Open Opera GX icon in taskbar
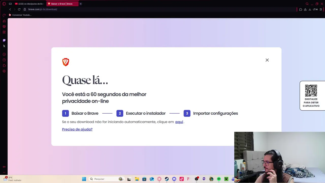Image resolution: width=325 pixels, height=183 pixels. pyautogui.click(x=159, y=179)
